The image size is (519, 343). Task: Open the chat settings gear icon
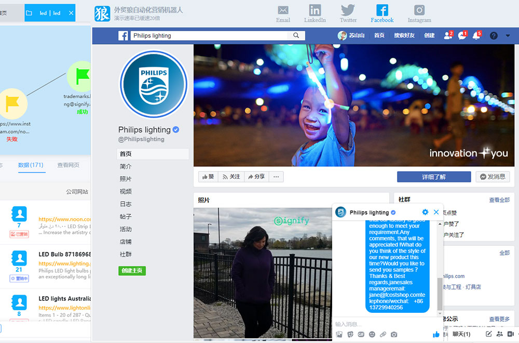point(426,212)
